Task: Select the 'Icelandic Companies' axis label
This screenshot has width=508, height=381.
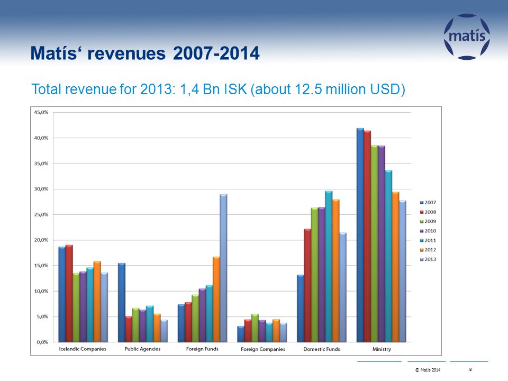Action: click(83, 349)
